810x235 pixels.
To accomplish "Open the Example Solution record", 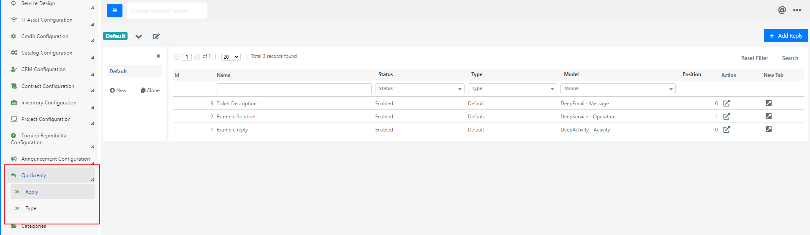I will coord(236,117).
